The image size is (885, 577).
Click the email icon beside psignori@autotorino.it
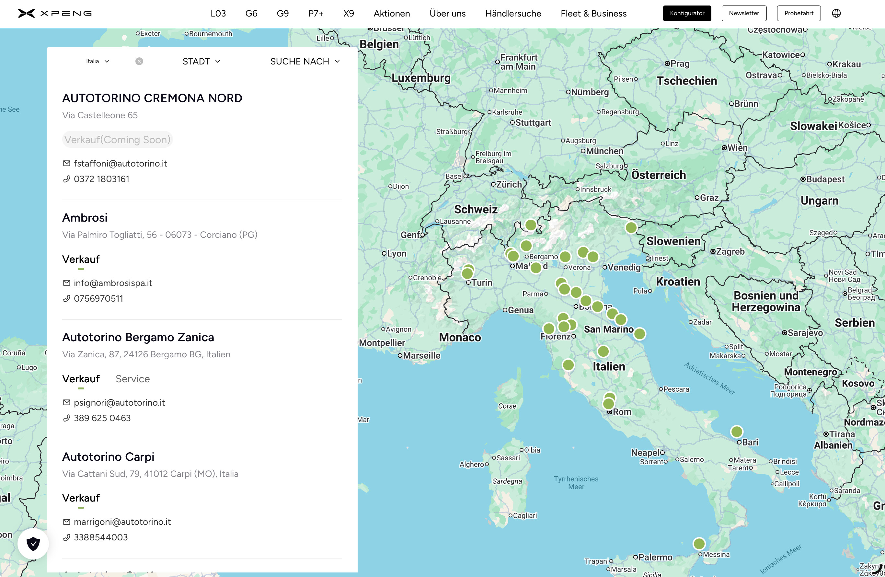tap(66, 402)
